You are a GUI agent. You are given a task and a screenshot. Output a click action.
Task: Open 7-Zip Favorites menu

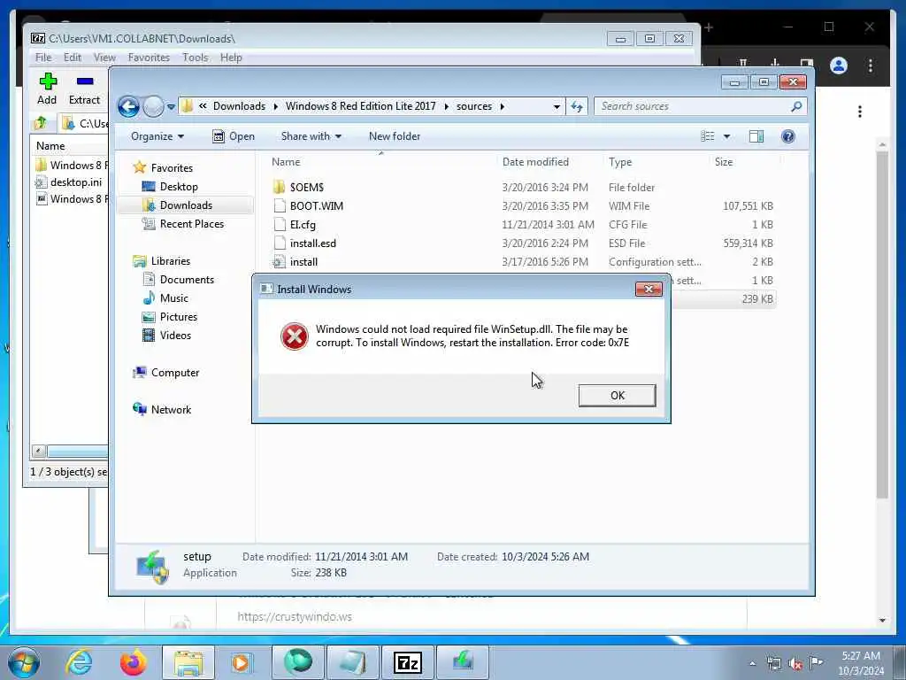point(149,58)
